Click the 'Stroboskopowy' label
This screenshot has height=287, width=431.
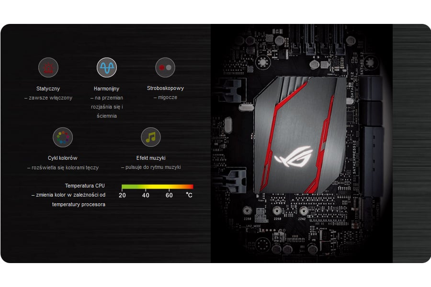[x=165, y=88]
